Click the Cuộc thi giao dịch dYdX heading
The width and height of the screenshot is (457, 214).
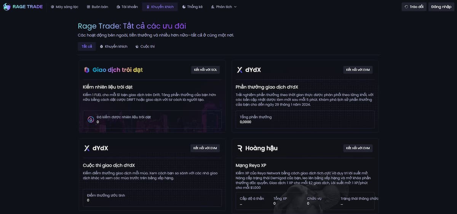click(x=109, y=165)
